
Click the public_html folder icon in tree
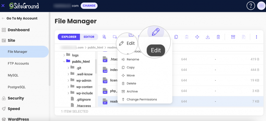coord(68,61)
